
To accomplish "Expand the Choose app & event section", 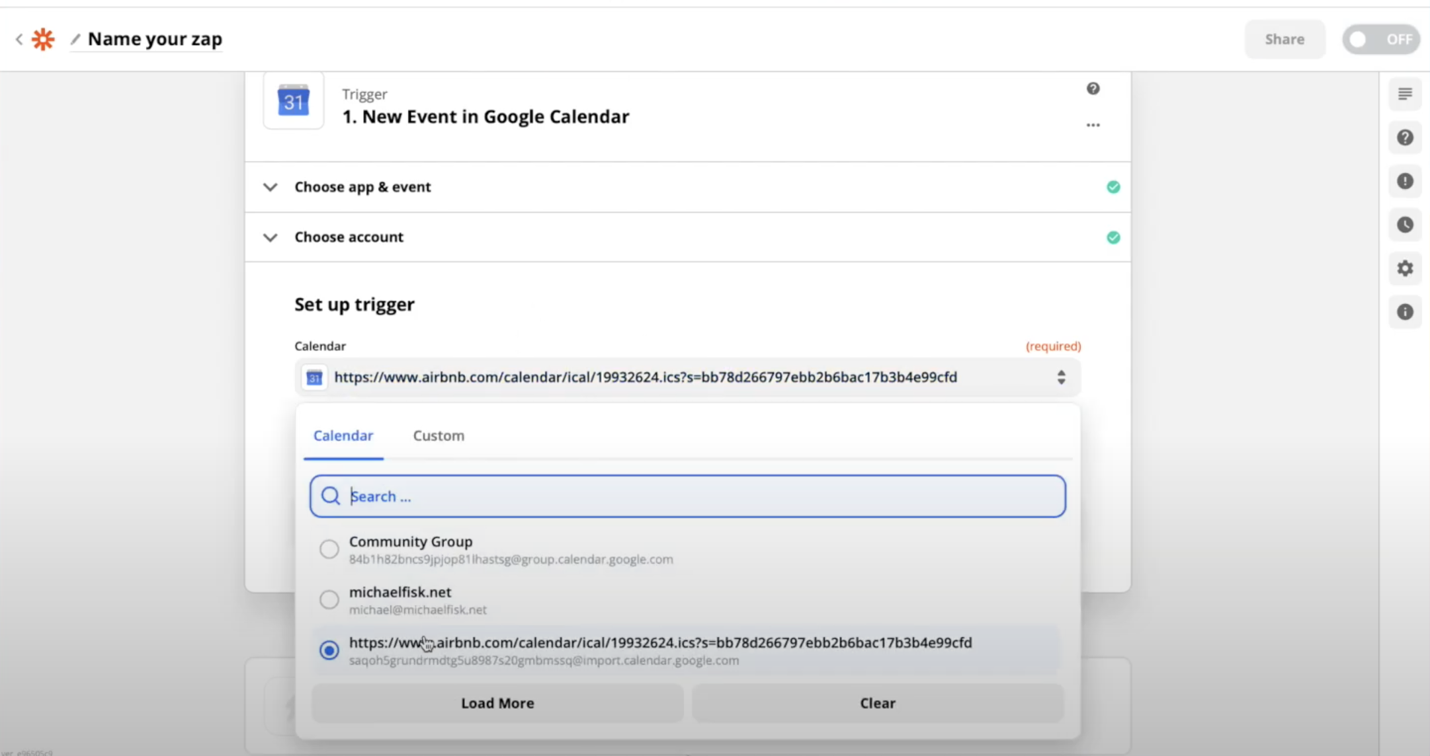I will click(x=362, y=187).
